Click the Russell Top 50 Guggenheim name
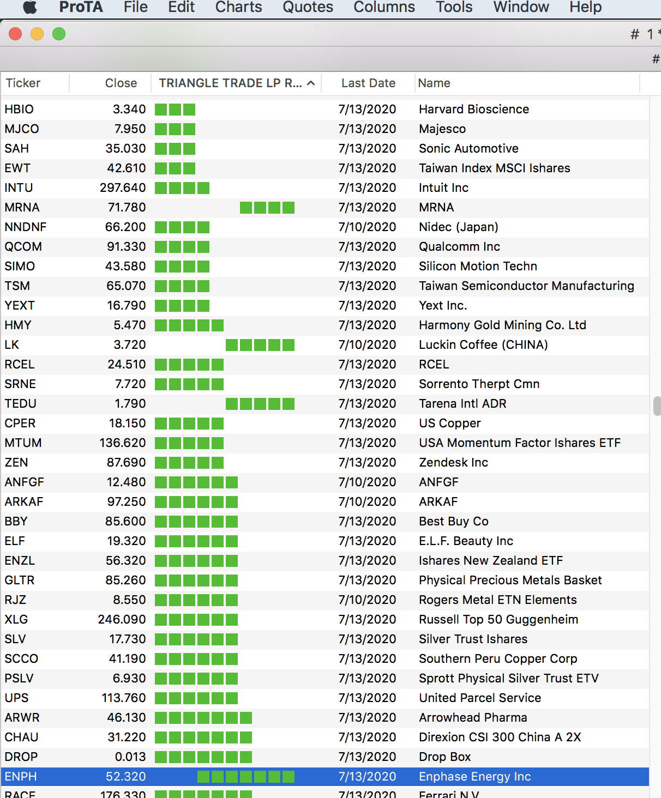Image resolution: width=661 pixels, height=798 pixels. pyautogui.click(x=498, y=619)
